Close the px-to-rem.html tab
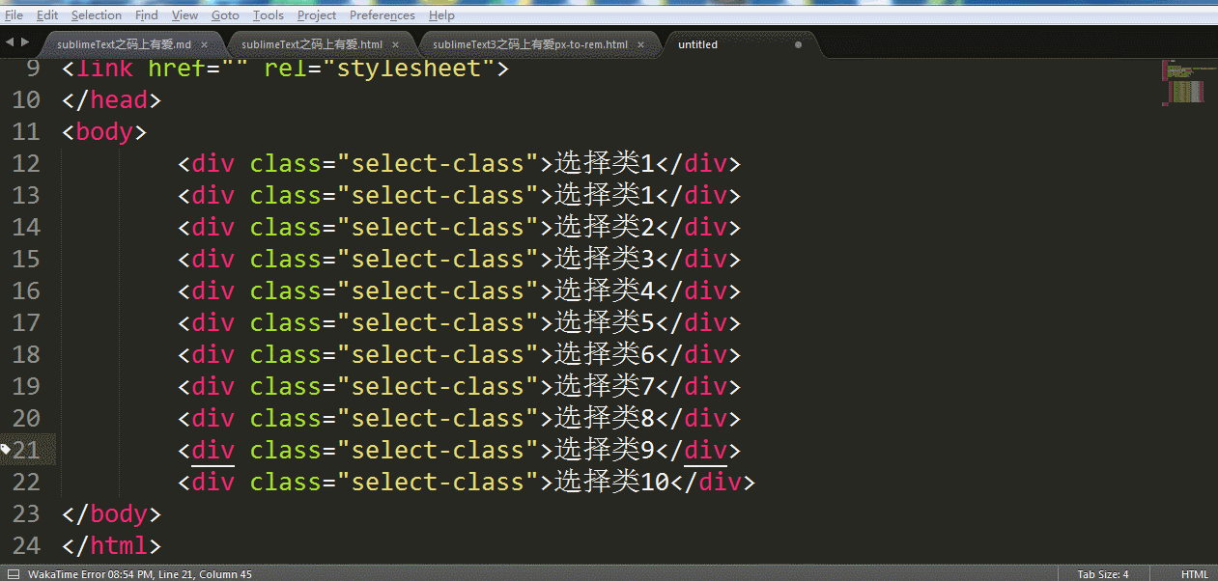 coord(642,44)
